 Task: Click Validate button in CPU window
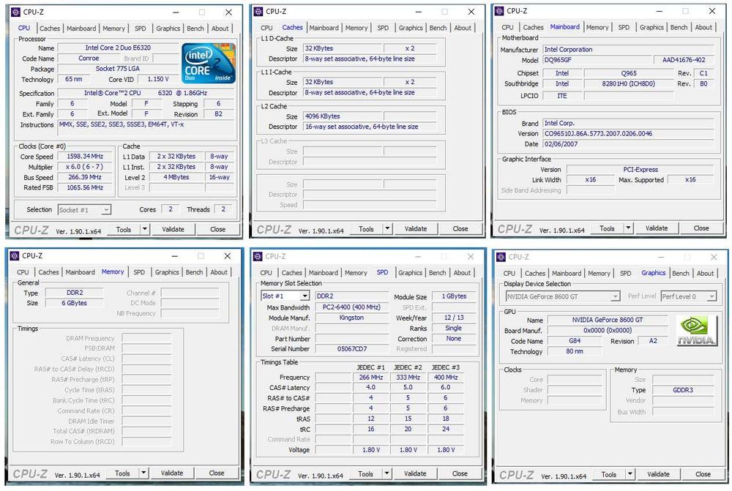(x=173, y=229)
